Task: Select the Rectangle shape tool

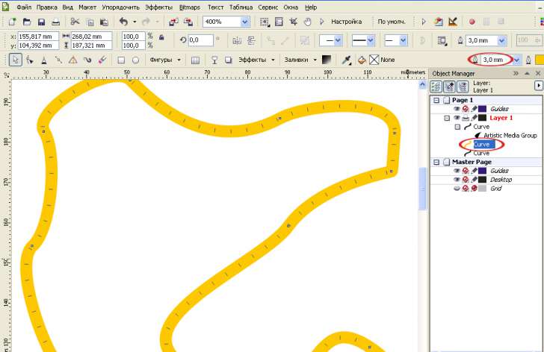Action: tap(121, 60)
